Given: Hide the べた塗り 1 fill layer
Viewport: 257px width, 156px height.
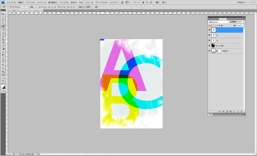Looking at the screenshot, I should click(209, 51).
